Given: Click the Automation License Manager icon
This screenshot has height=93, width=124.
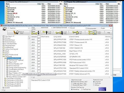Looking at the screenshot, I should pos(102,89).
